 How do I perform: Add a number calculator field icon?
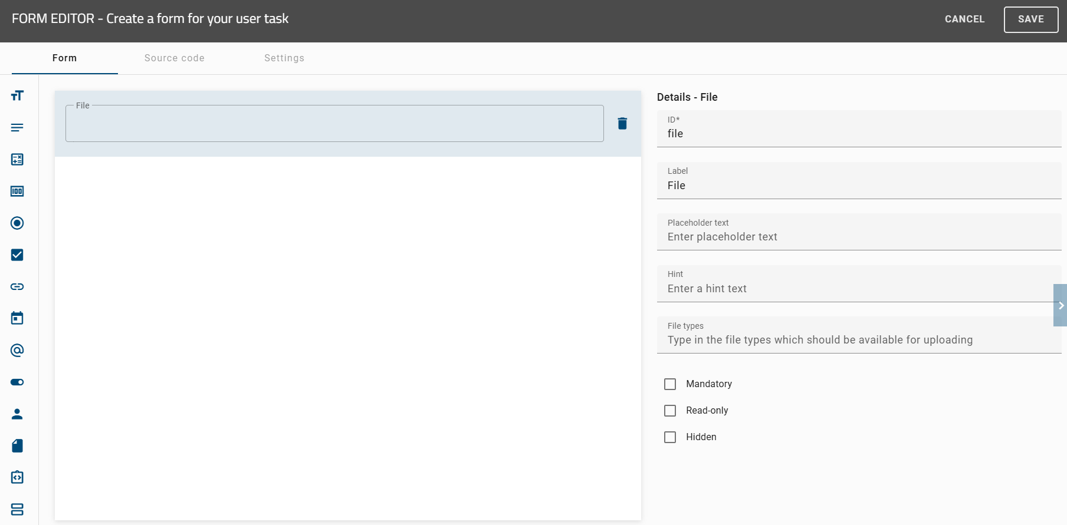(x=17, y=159)
